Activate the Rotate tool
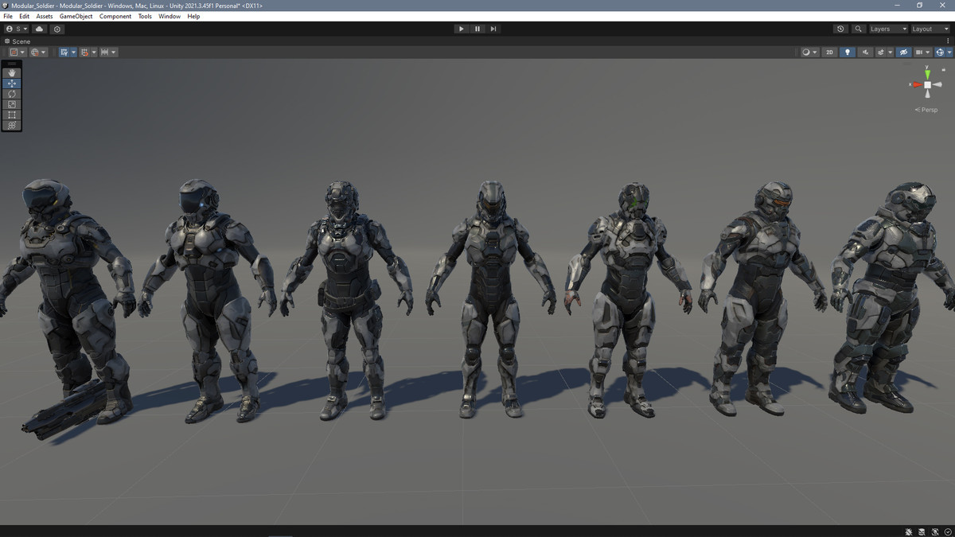This screenshot has width=955, height=537. pos(11,93)
